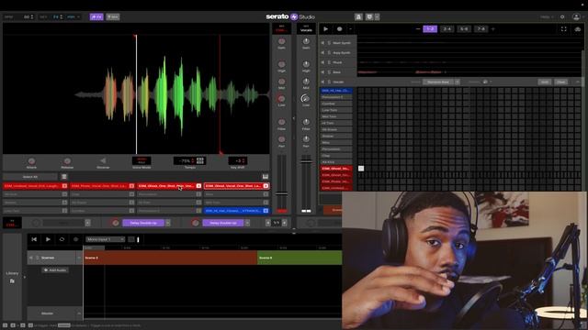Click return-to-start in song view transport
588x330 pixels.
[x=34, y=239]
